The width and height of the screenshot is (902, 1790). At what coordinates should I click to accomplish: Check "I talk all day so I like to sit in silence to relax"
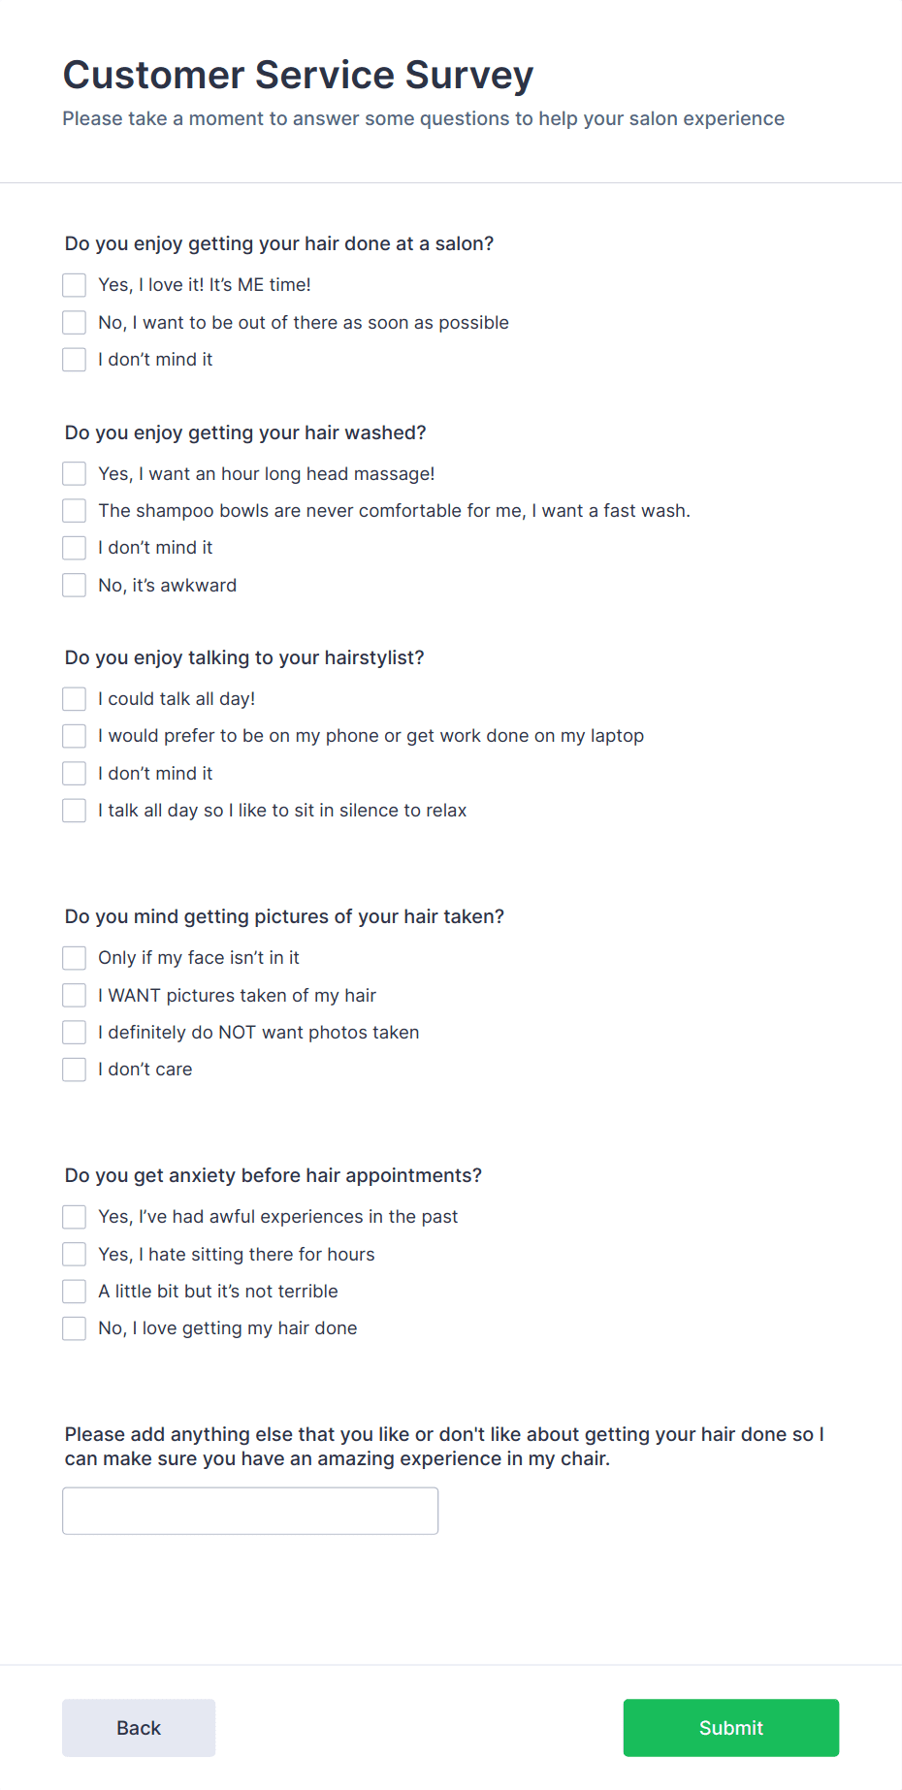(x=74, y=810)
